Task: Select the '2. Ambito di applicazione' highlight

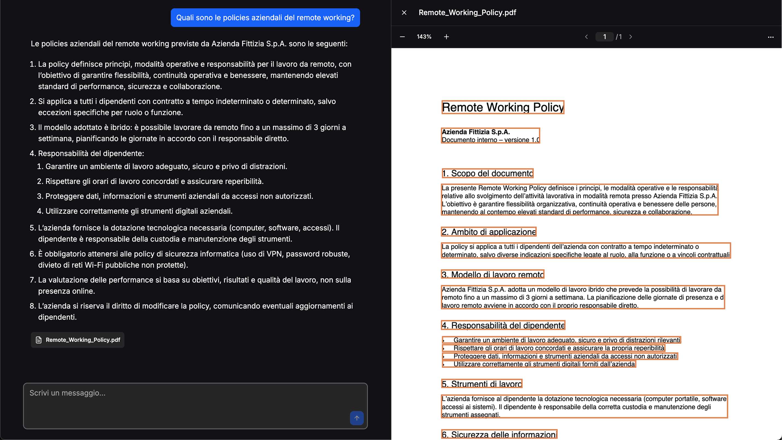Action: click(x=489, y=232)
